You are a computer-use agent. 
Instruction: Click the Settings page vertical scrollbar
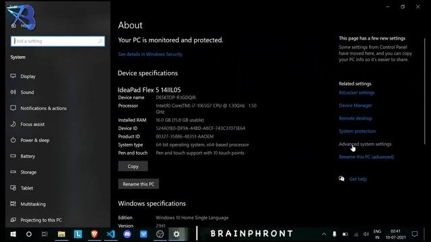425,91
